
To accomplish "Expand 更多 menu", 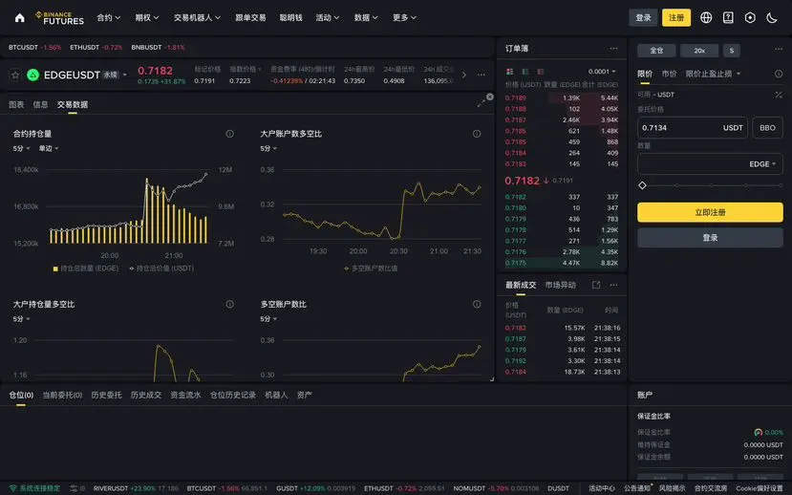I will [404, 17].
